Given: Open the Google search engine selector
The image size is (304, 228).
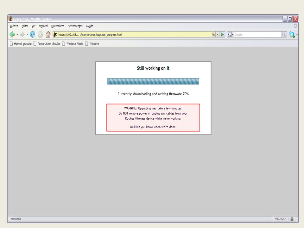Looking at the screenshot, I should (231, 35).
